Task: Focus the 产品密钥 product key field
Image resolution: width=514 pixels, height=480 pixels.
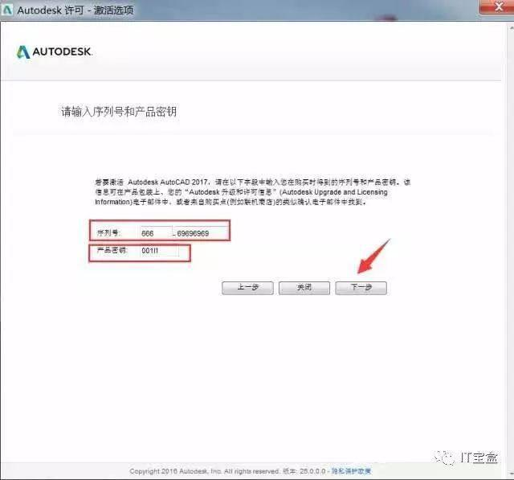Action: [159, 251]
